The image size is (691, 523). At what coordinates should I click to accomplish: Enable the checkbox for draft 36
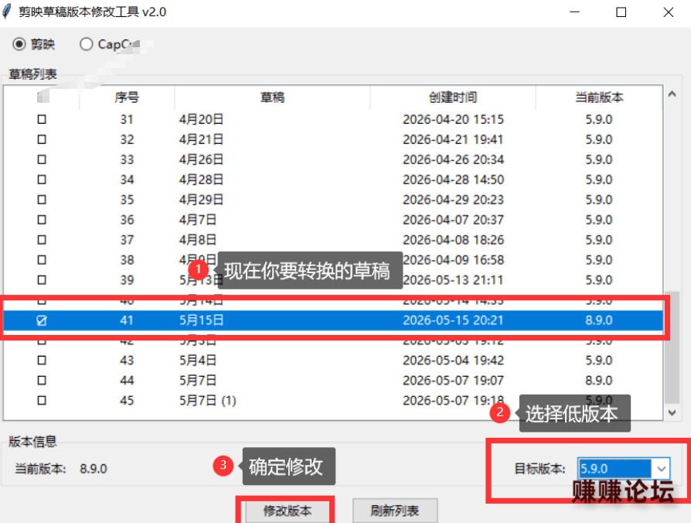click(42, 220)
